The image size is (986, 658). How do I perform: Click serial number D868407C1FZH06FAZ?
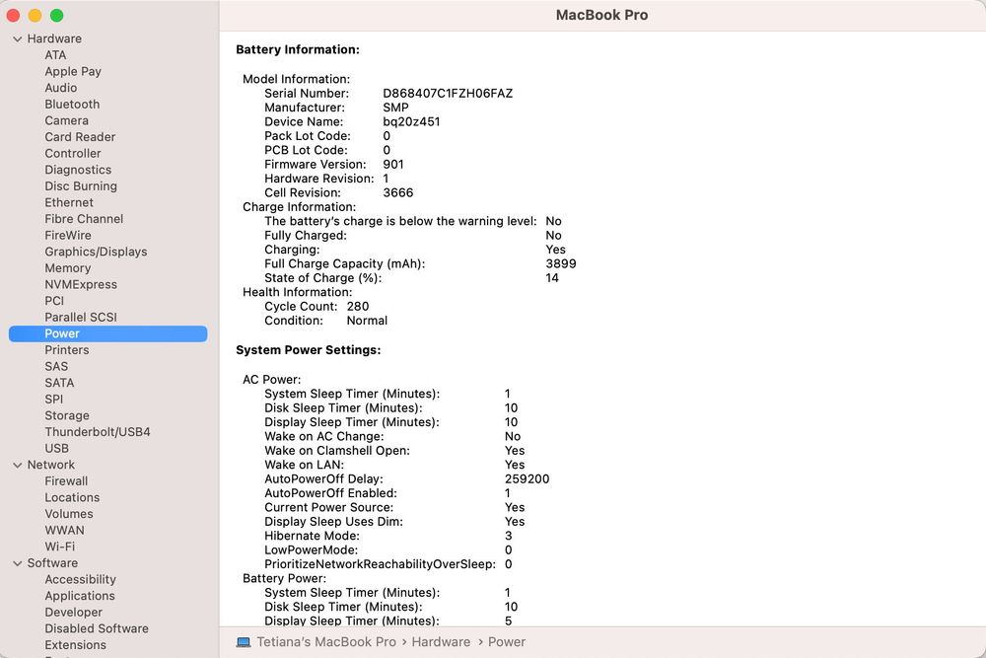pyautogui.click(x=448, y=93)
